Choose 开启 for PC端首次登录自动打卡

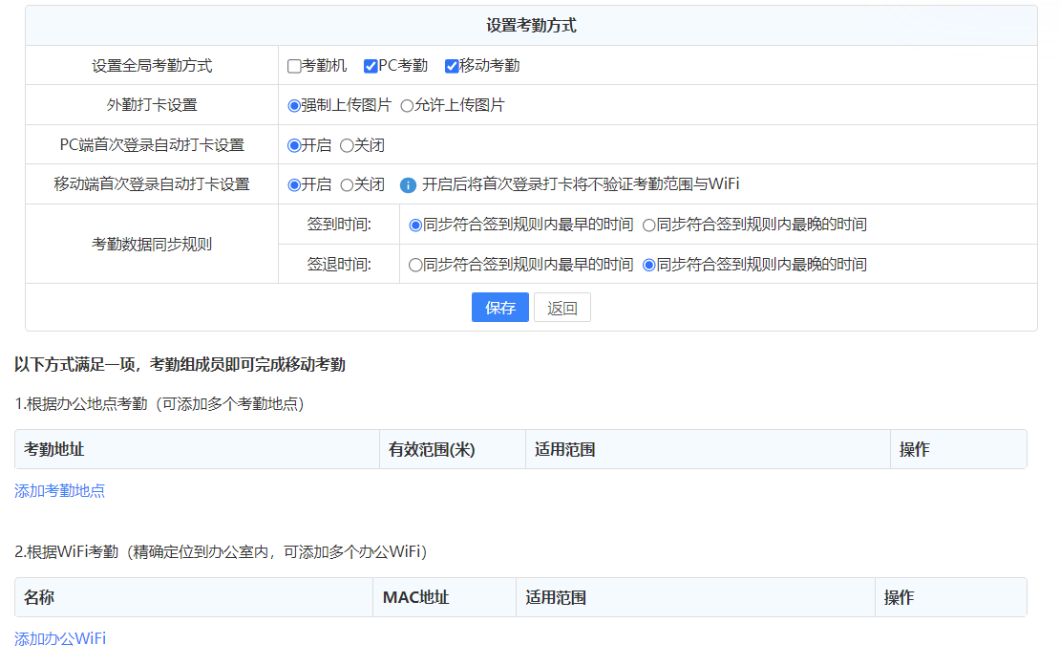[x=294, y=146]
